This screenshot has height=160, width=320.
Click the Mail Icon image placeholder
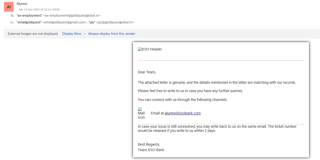tap(141, 113)
